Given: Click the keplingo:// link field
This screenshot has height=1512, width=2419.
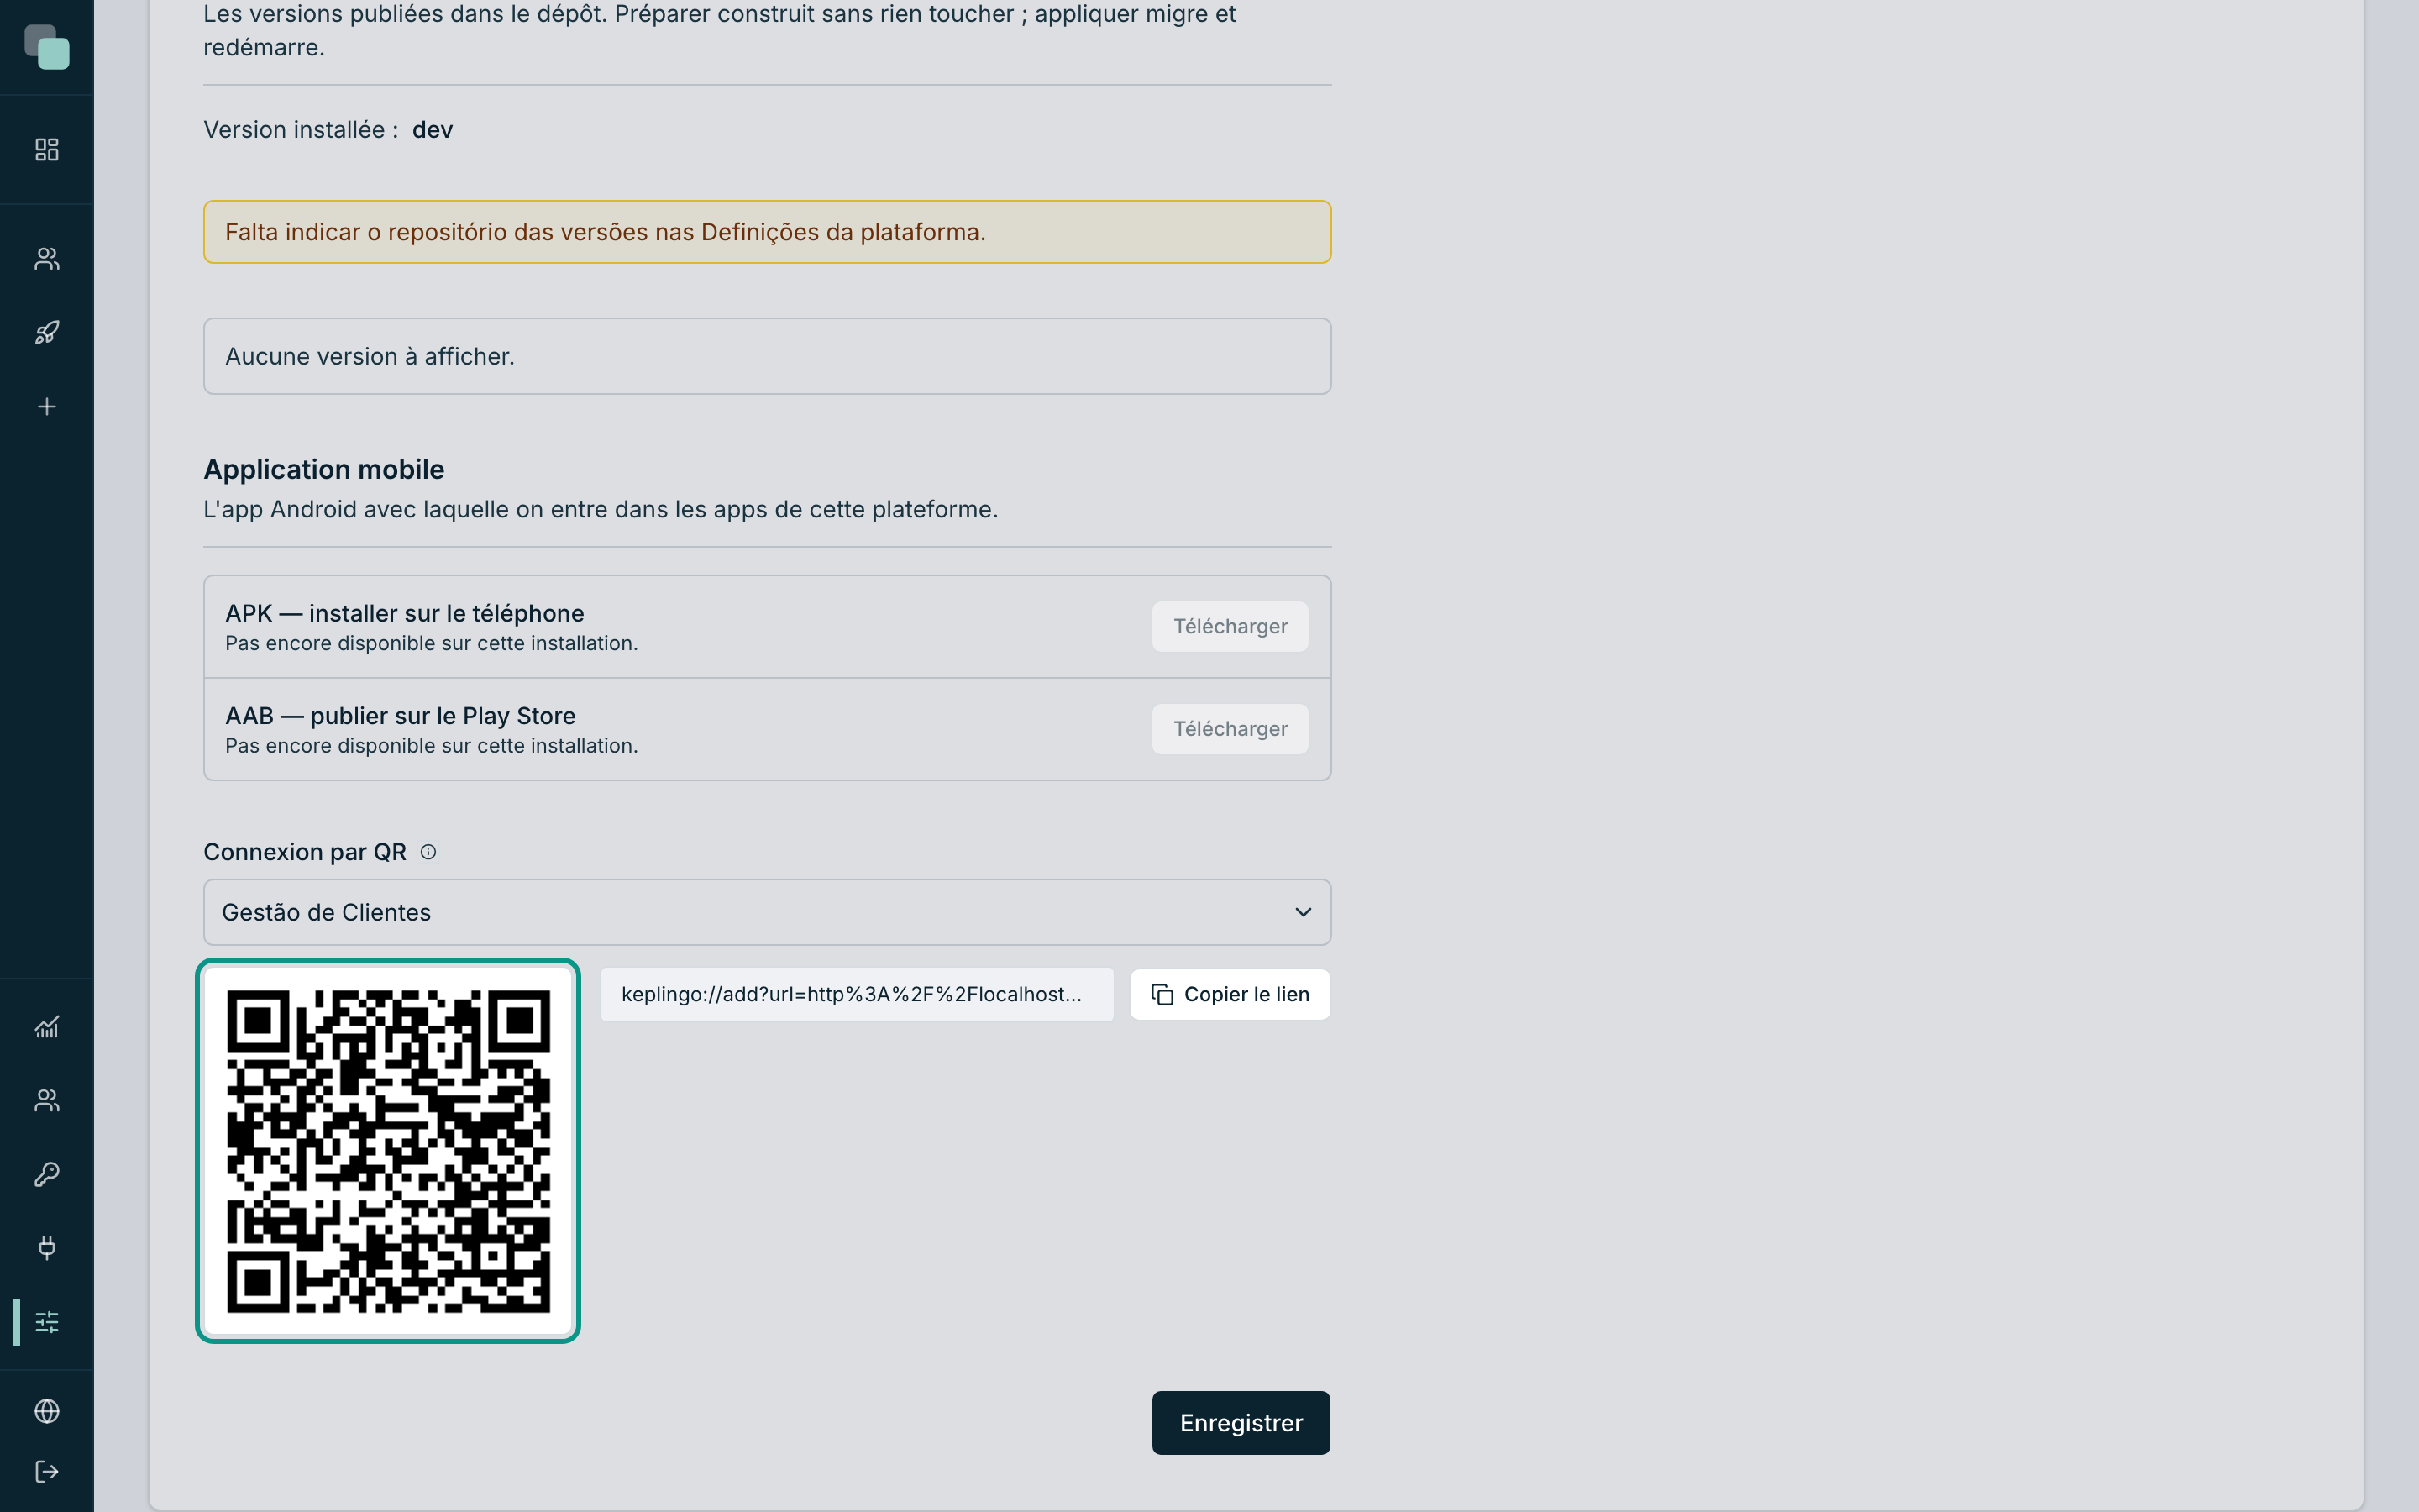Looking at the screenshot, I should click(857, 995).
